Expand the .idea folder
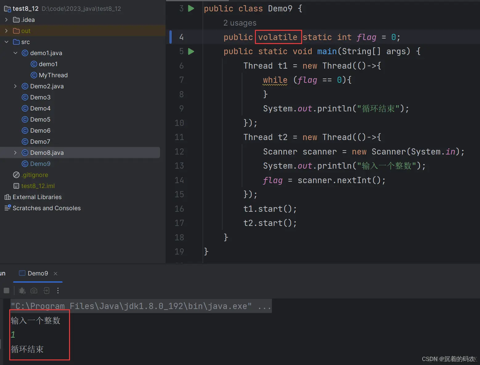 click(6, 20)
